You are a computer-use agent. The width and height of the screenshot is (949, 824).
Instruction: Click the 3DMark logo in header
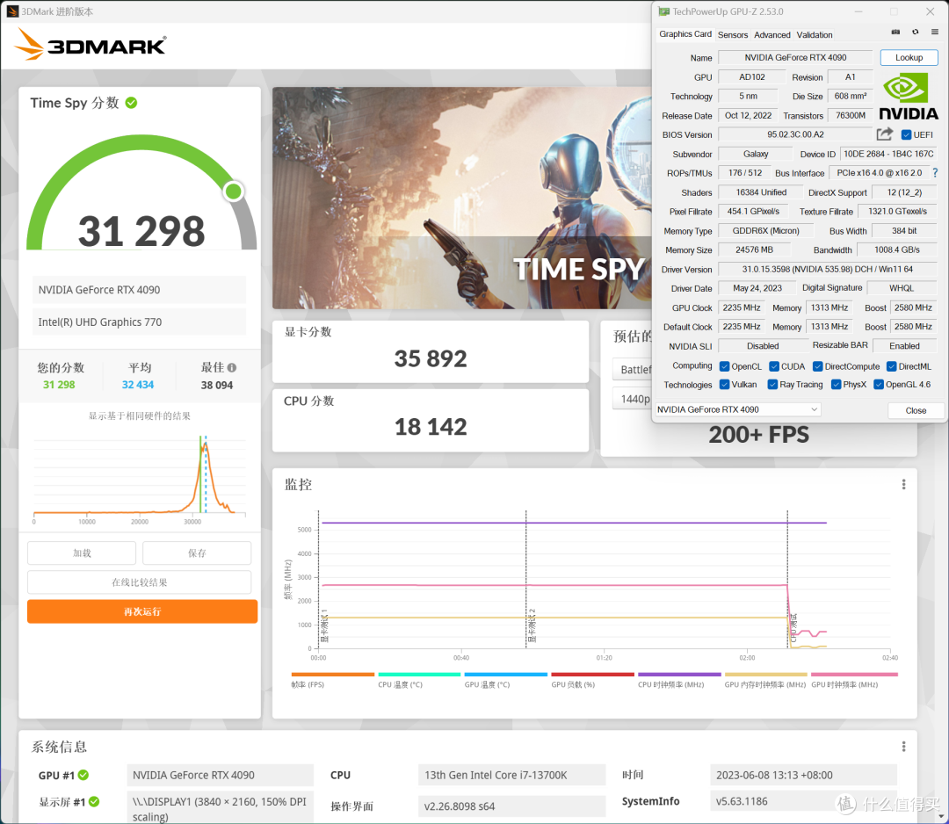tap(91, 44)
